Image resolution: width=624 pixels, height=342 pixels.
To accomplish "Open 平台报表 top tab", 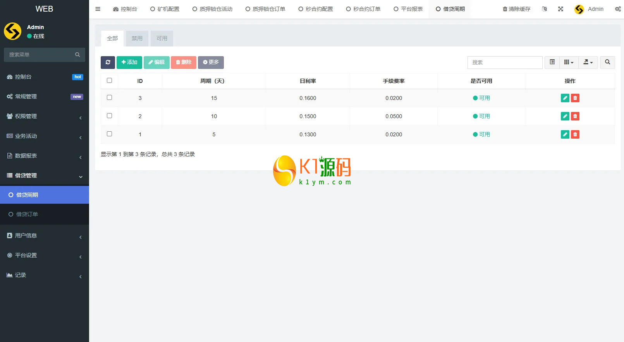I will [x=408, y=9].
